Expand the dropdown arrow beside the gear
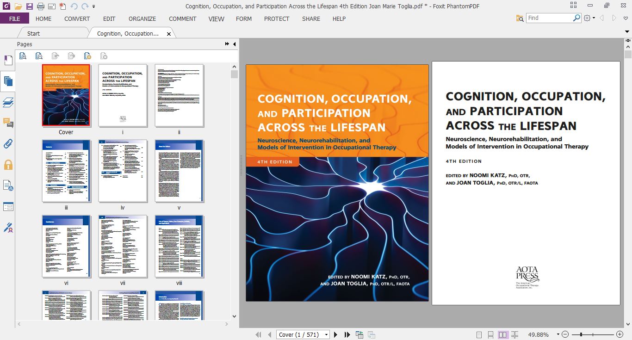The height and width of the screenshot is (340, 632). tap(594, 19)
